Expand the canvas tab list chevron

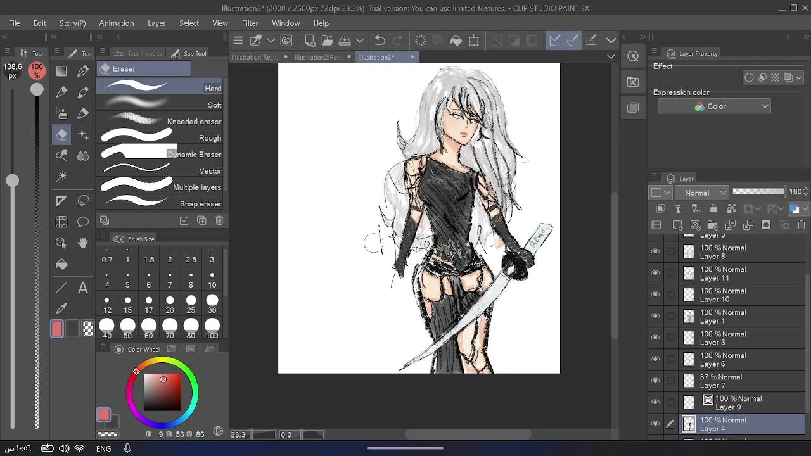(611, 57)
